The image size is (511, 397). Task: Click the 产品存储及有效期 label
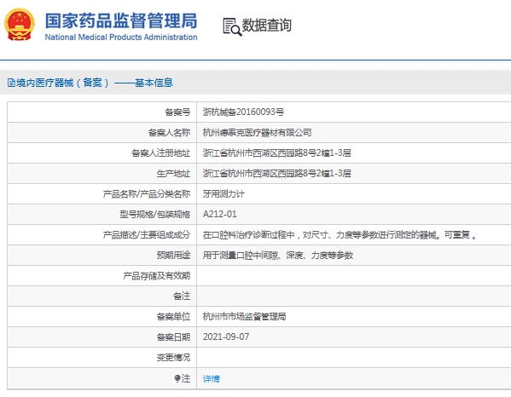pos(157,276)
